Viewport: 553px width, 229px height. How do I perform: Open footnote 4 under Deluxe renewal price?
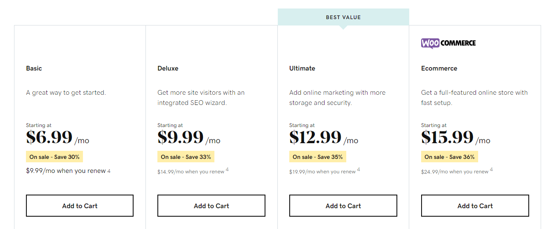(x=227, y=170)
